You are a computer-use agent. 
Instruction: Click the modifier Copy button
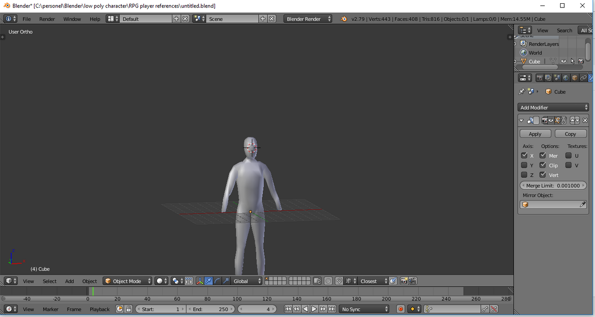pos(570,134)
